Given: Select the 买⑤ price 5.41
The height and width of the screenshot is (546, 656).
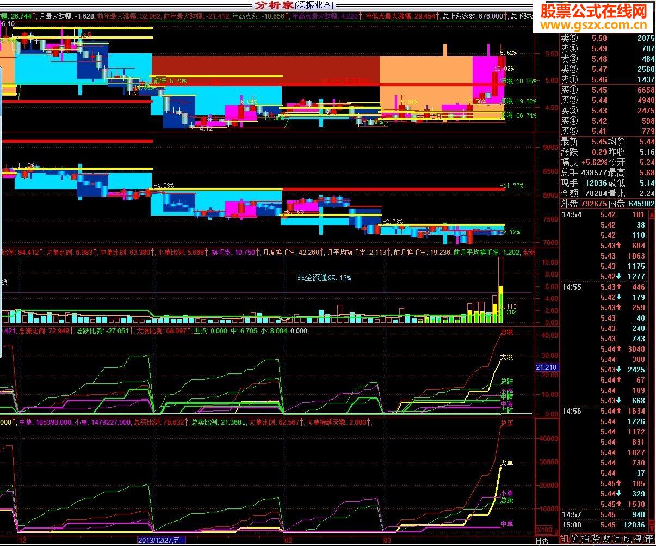Looking at the screenshot, I should coord(599,131).
